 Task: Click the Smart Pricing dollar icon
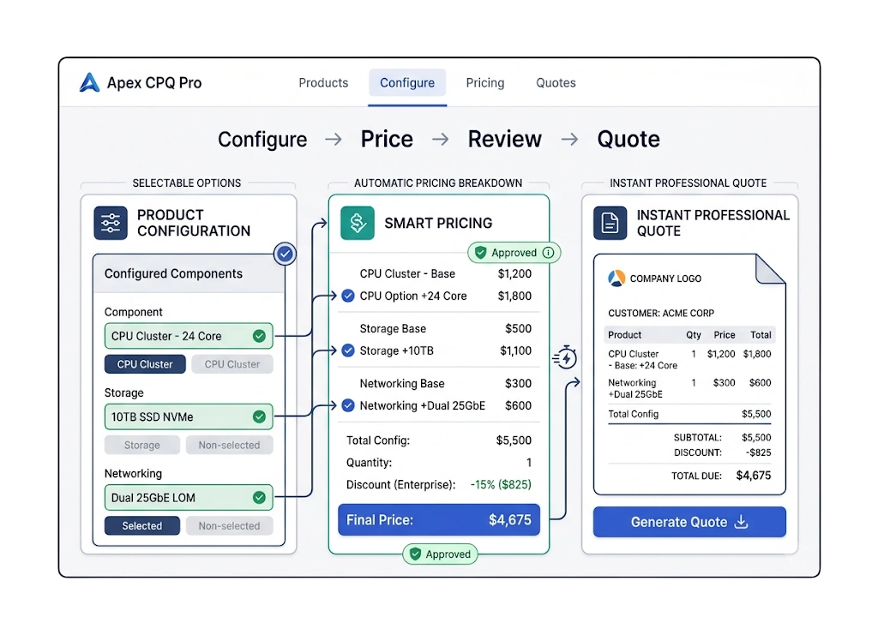(358, 223)
